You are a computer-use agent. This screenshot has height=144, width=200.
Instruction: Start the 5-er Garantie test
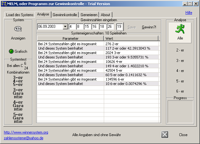pyautogui.click(x=18, y=118)
